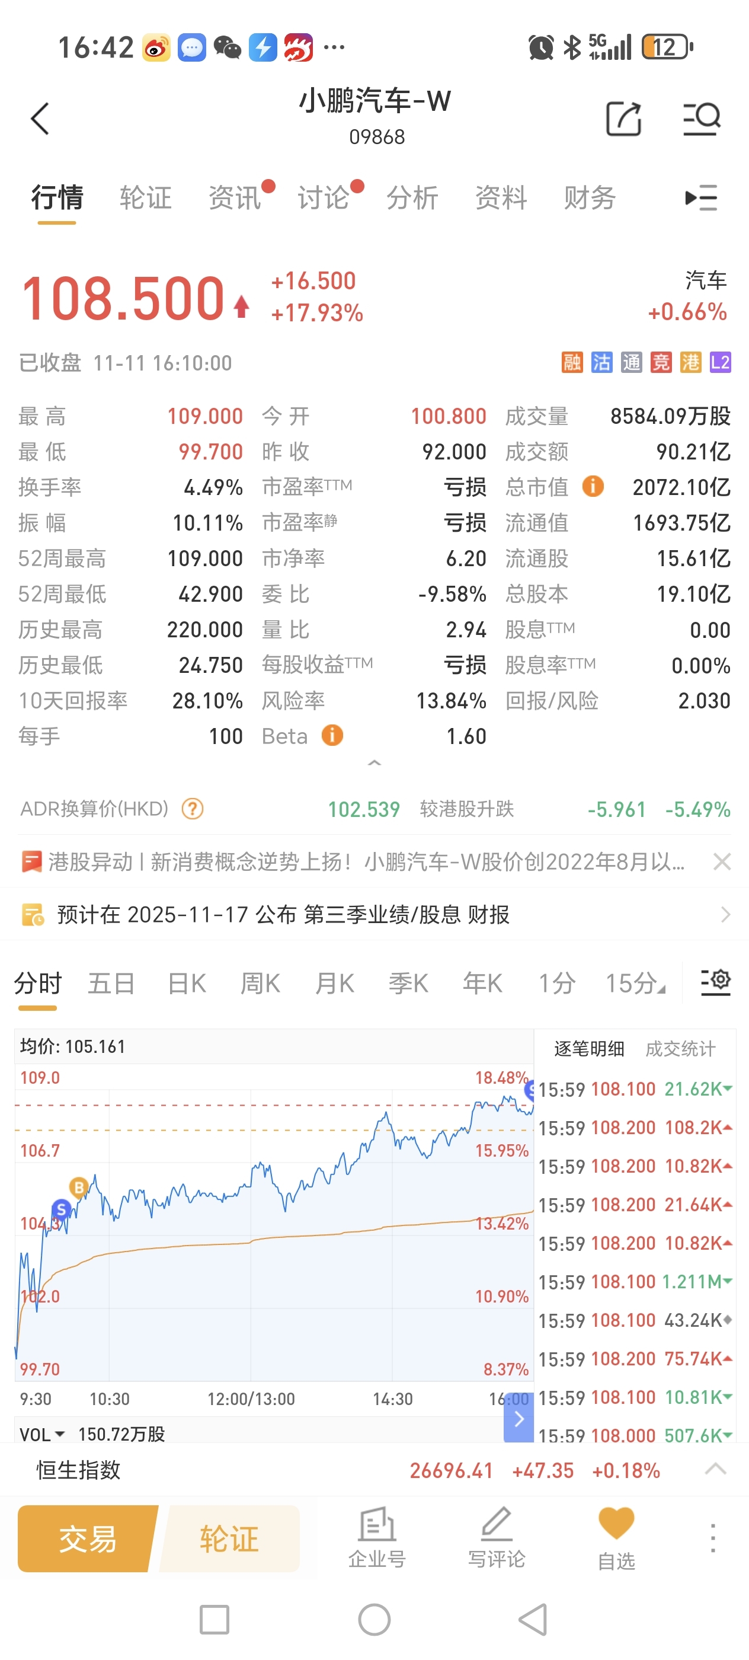Tap the 竞 auction badge

click(661, 362)
